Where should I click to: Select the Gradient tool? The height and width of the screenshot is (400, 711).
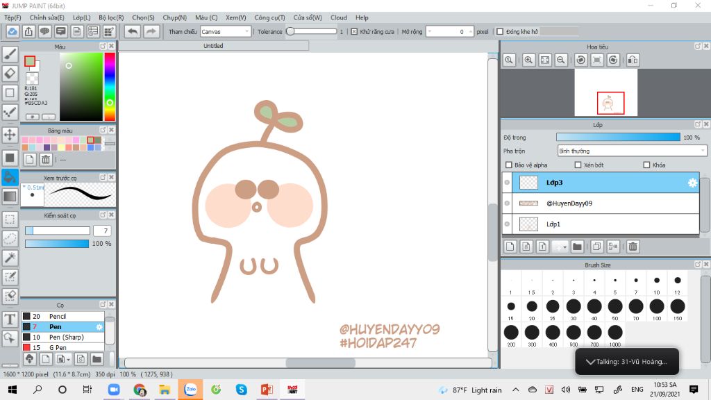(x=10, y=197)
